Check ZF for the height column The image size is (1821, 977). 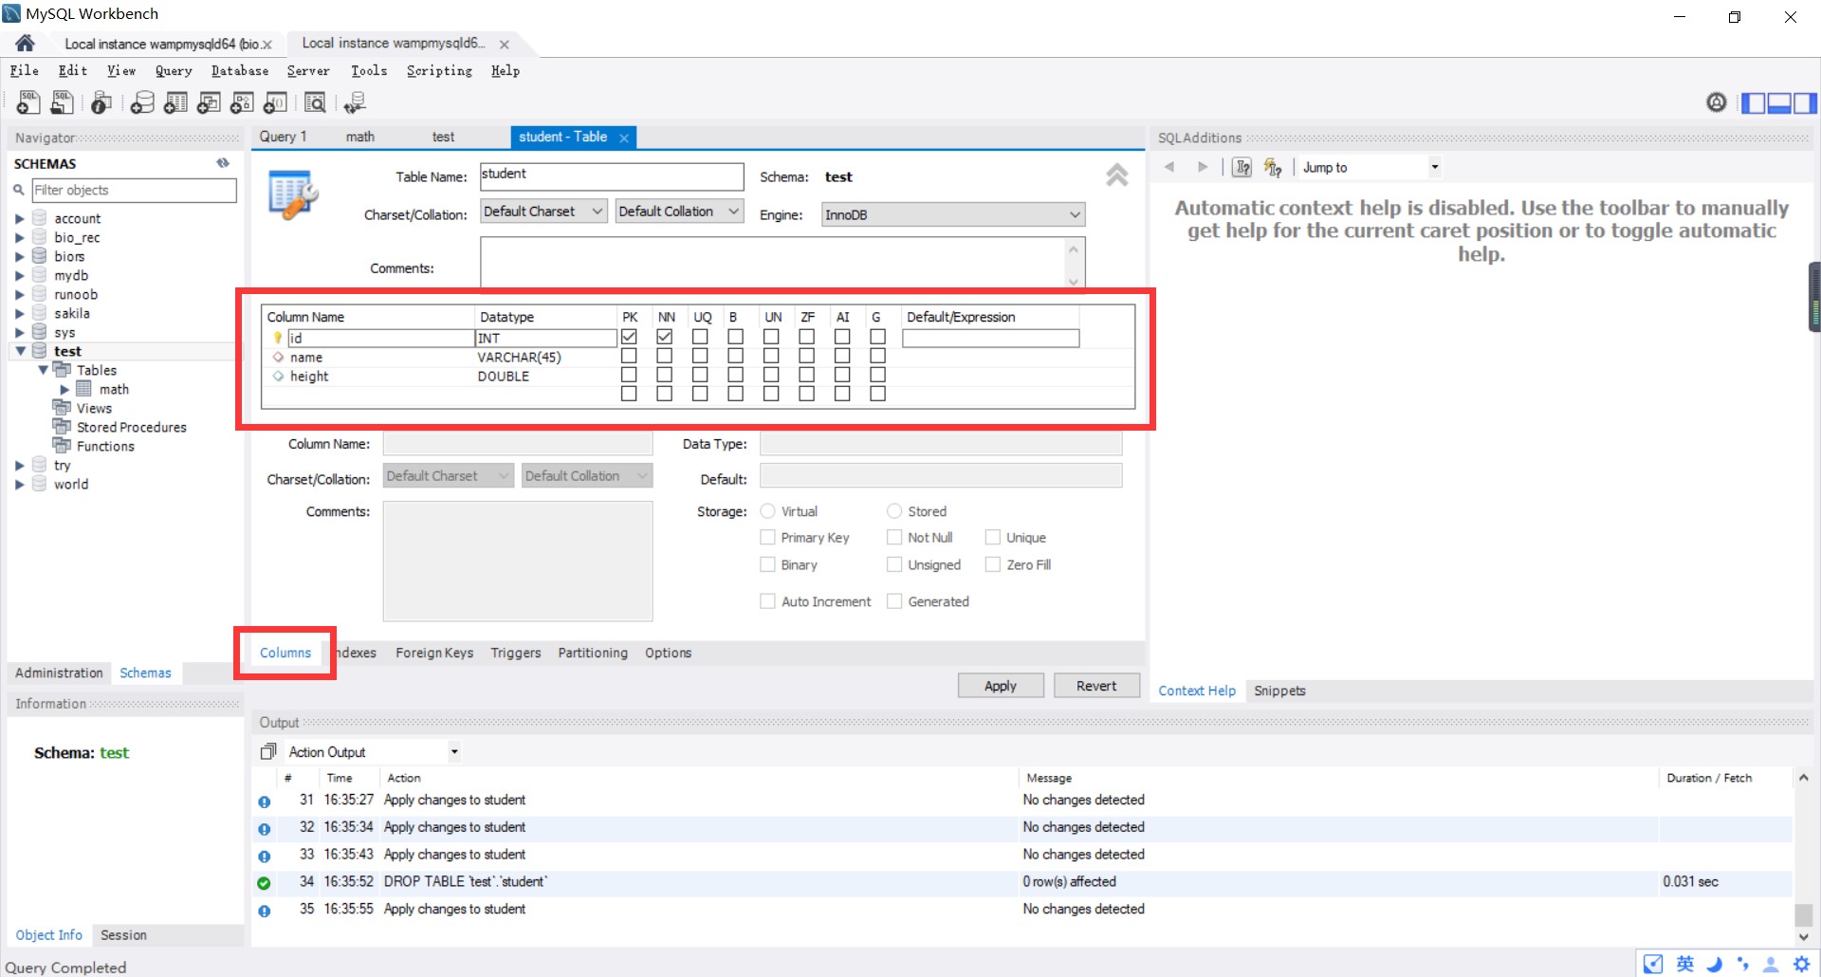click(807, 375)
